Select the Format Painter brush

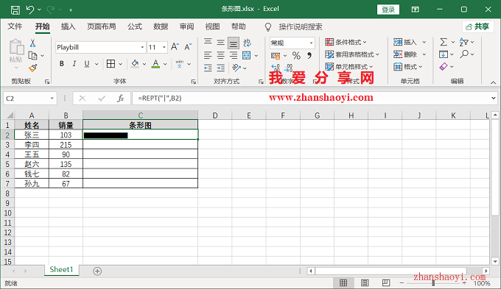[x=33, y=68]
